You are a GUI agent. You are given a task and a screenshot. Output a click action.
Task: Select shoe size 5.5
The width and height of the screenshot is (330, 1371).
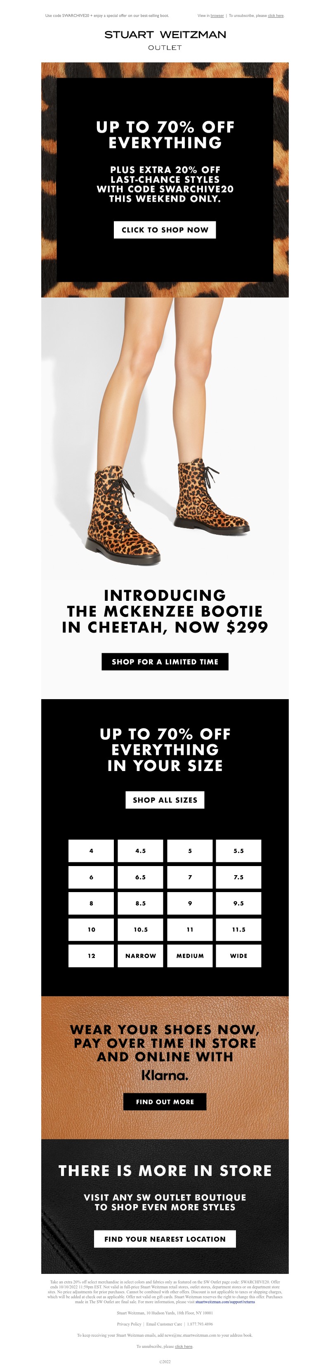pos(238,851)
